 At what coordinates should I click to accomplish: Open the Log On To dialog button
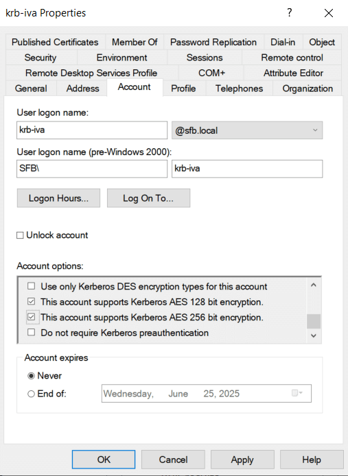(x=149, y=198)
